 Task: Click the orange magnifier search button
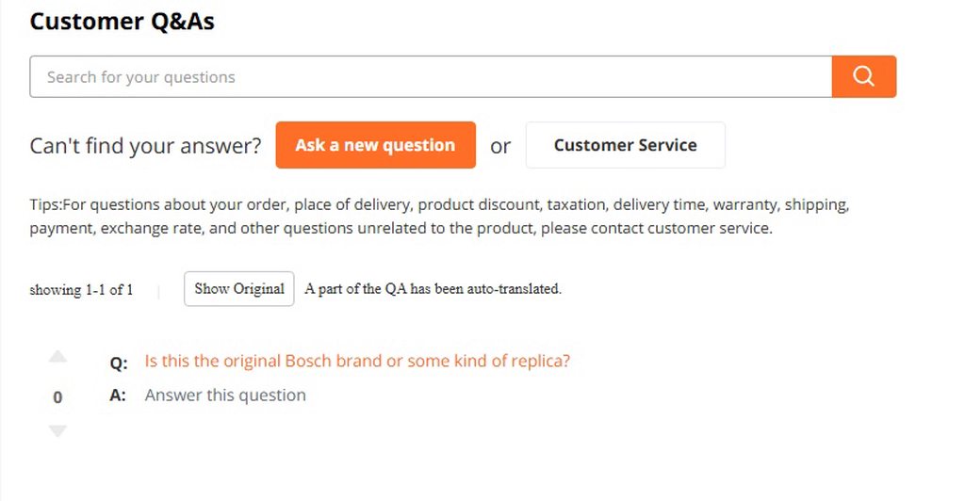coord(863,76)
